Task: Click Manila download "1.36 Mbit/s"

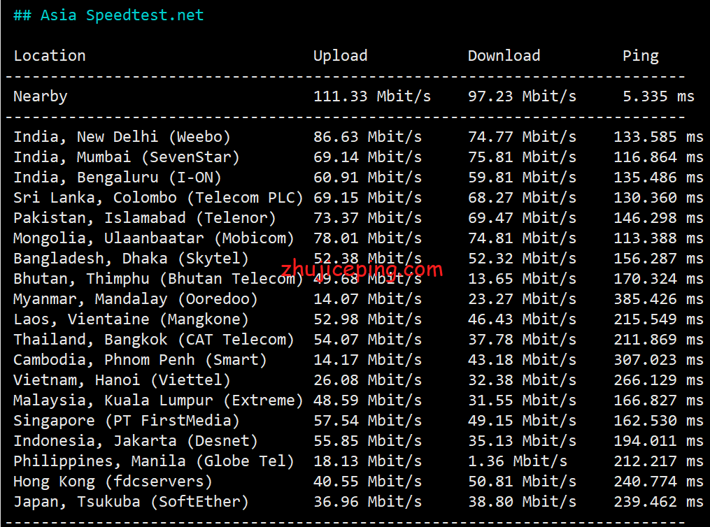Action: click(x=518, y=461)
